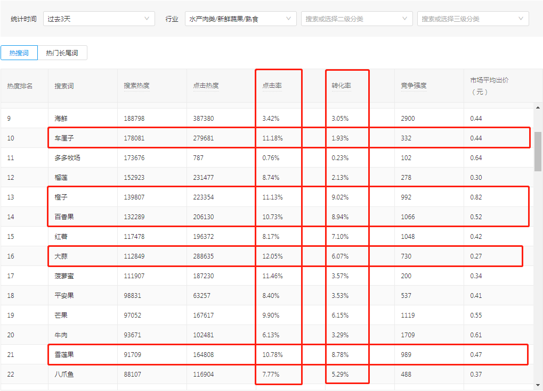
Task: Click competition value 2900
Action: (x=408, y=119)
